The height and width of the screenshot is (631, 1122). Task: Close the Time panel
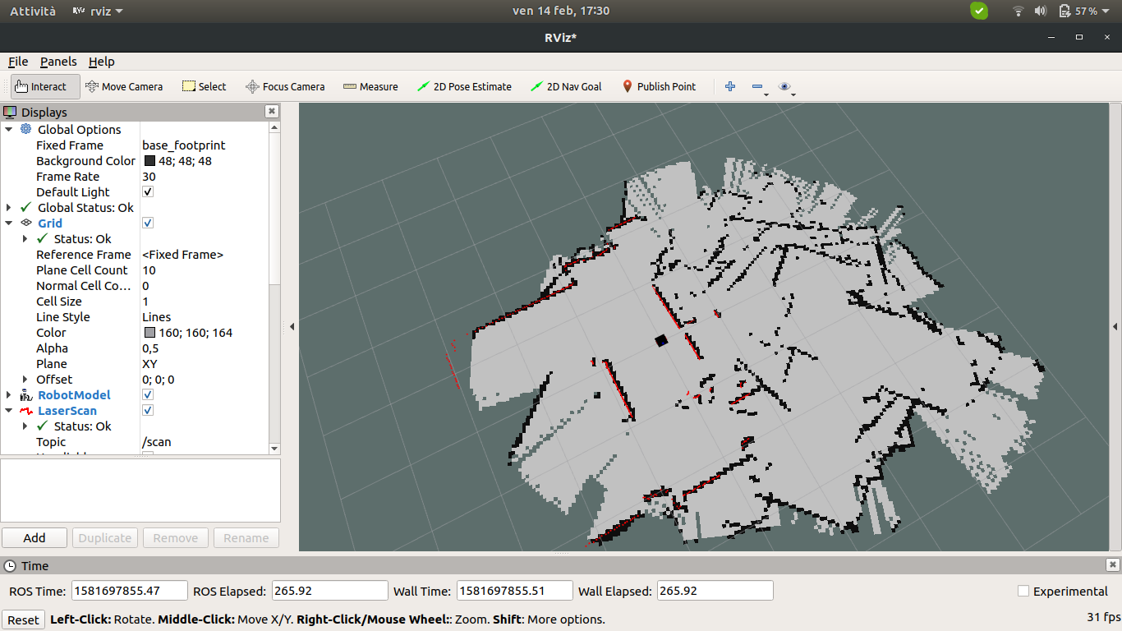(x=1112, y=564)
